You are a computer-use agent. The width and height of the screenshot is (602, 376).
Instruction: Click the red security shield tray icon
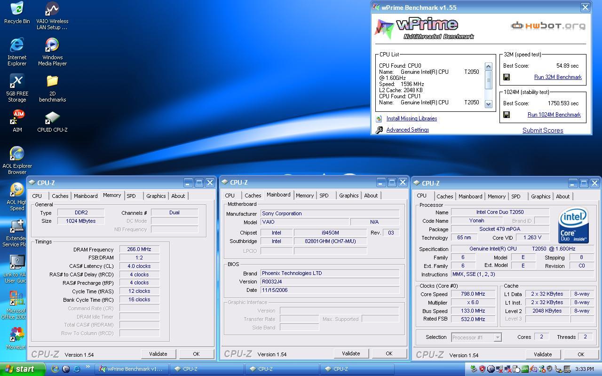click(482, 369)
